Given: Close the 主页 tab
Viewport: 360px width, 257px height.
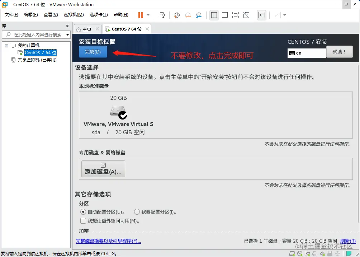Looking at the screenshot, I should tap(97, 29).
